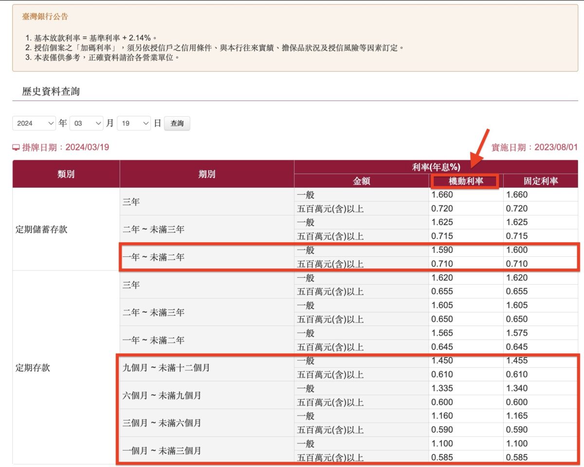
Task: Click the 1.335 floating rate value
Action: point(442,389)
